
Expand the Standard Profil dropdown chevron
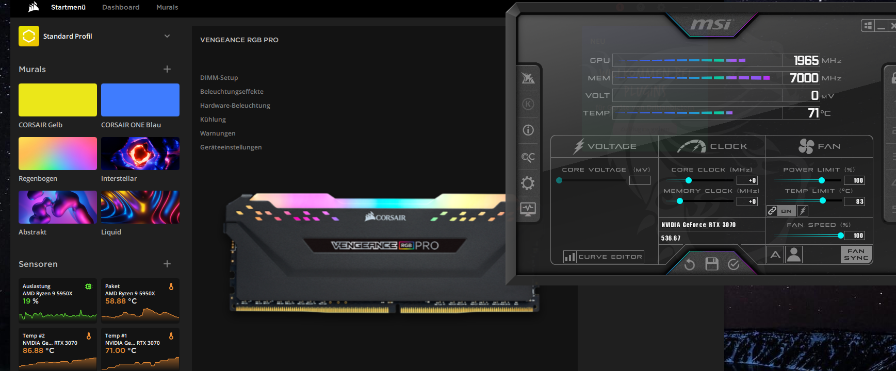[167, 36]
